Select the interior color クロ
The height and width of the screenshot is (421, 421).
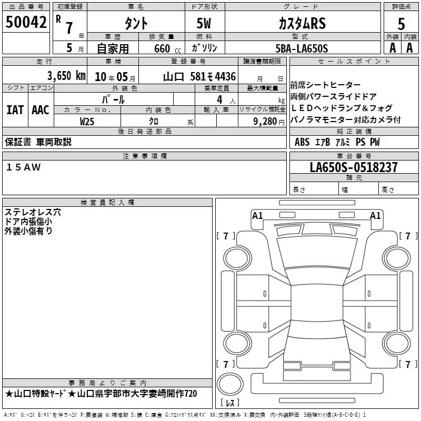coord(154,122)
